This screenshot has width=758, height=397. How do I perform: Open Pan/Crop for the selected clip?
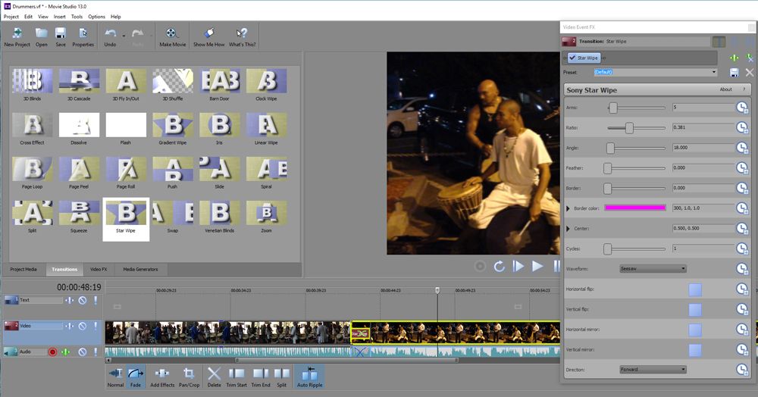(x=188, y=377)
